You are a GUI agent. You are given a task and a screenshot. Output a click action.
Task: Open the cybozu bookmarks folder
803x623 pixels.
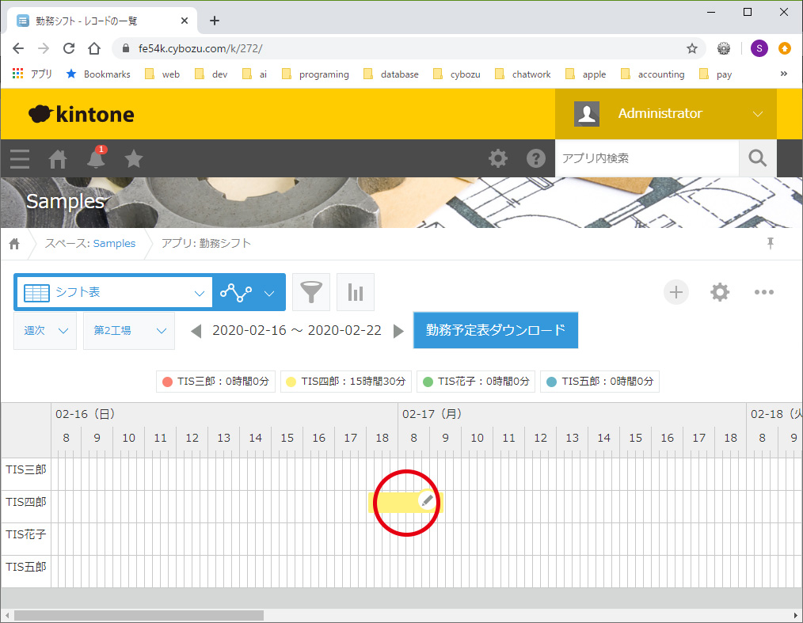tap(457, 74)
